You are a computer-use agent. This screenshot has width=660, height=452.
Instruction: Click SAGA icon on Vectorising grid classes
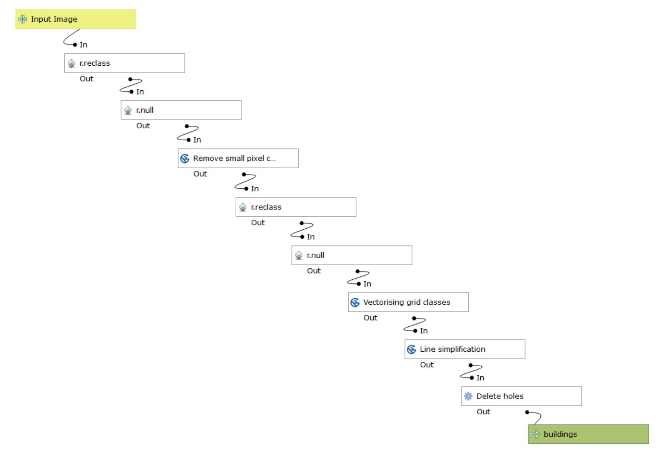[x=355, y=302]
